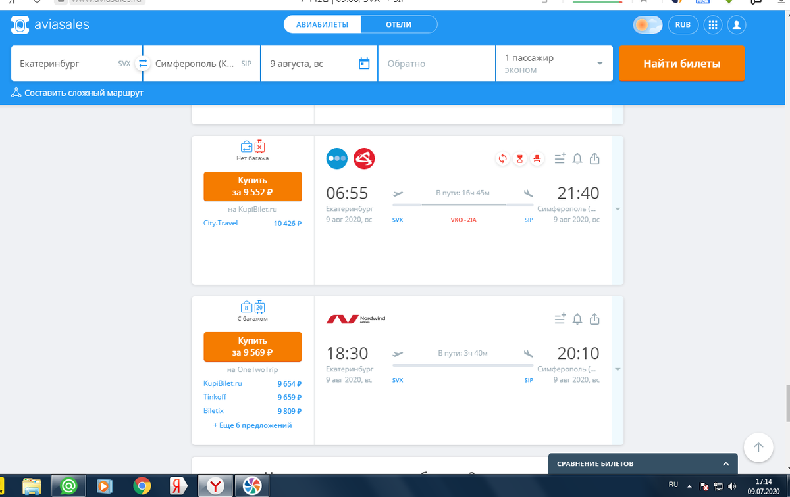This screenshot has height=497, width=790.
Task: Click the airport change warning icon
Action: [502, 158]
